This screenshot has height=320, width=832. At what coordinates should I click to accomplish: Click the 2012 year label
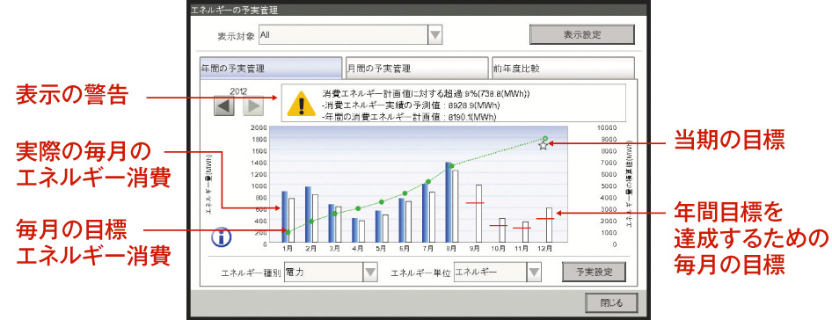238,91
